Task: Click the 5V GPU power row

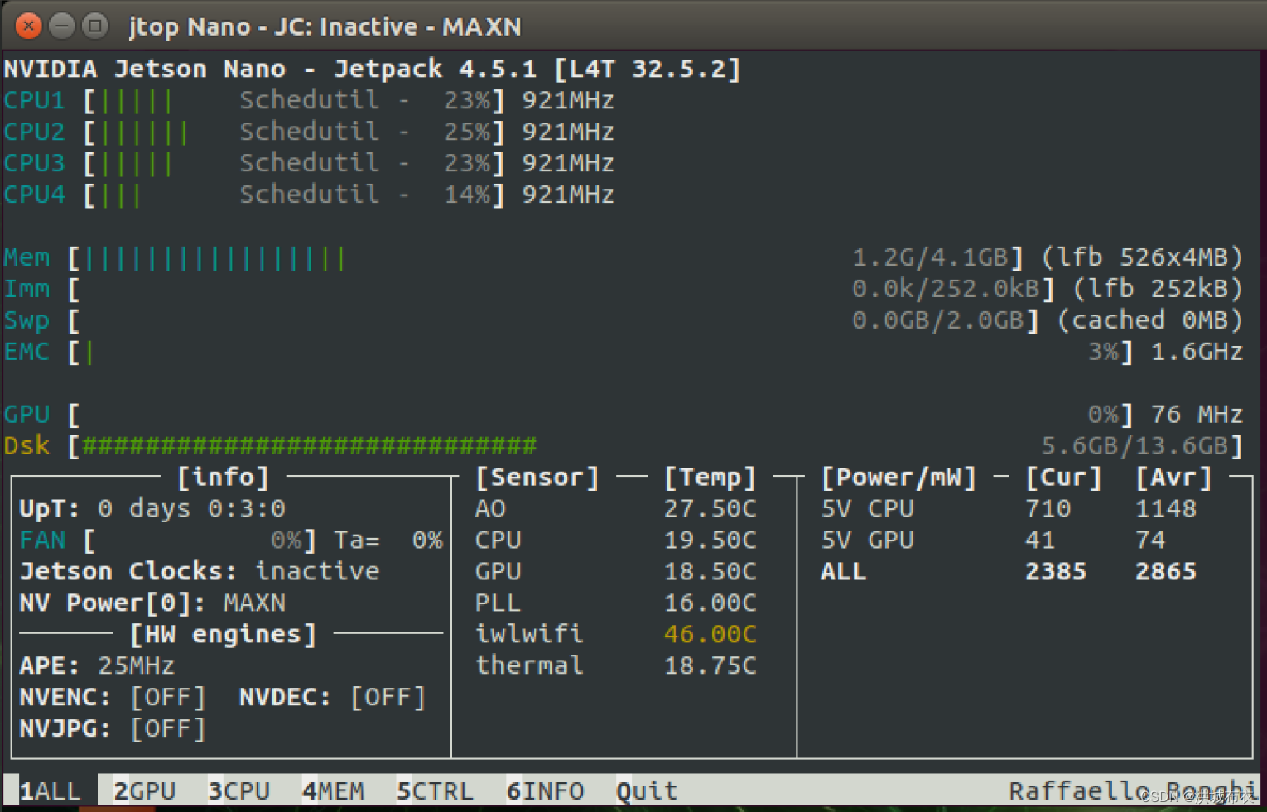Action: (994, 540)
